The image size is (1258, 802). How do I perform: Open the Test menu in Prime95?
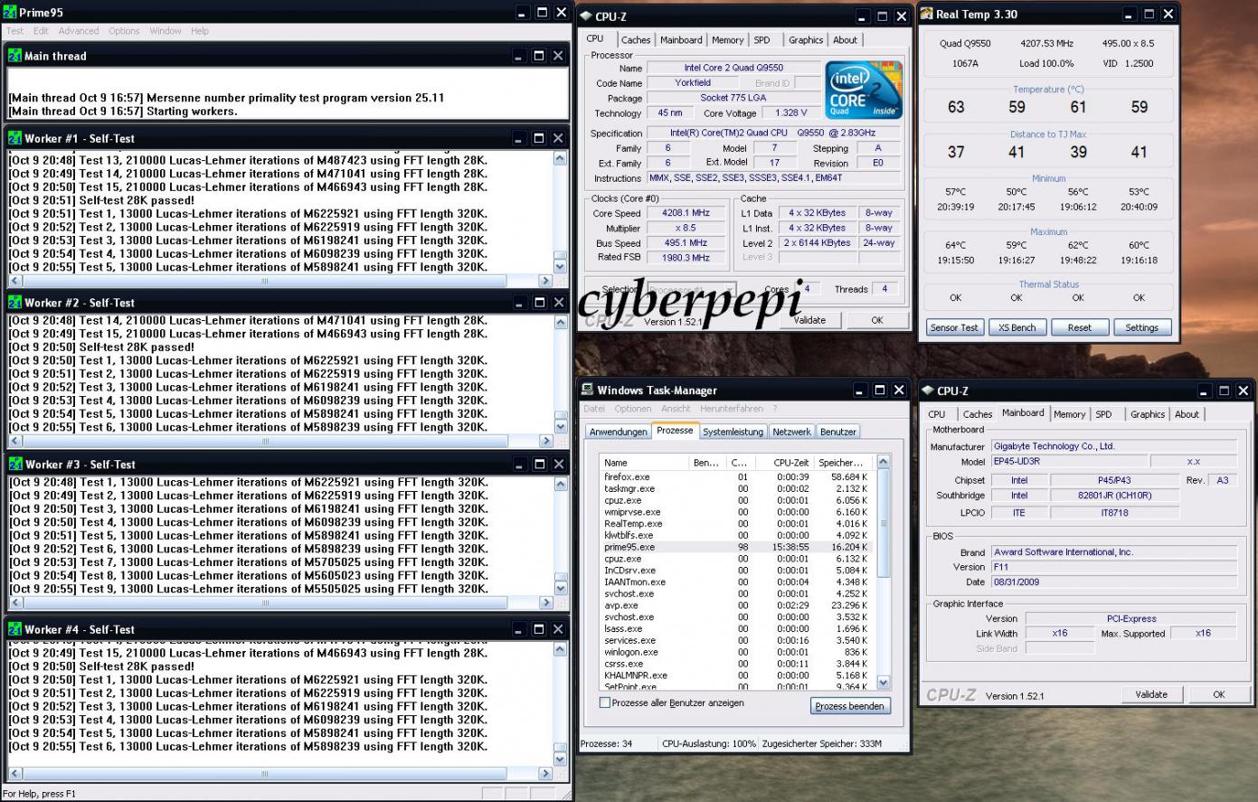point(15,31)
